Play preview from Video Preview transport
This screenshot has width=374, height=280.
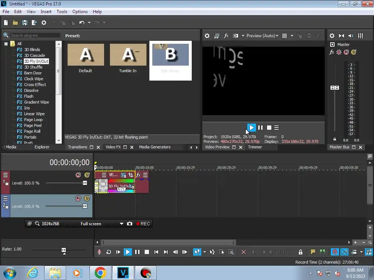tap(251, 128)
